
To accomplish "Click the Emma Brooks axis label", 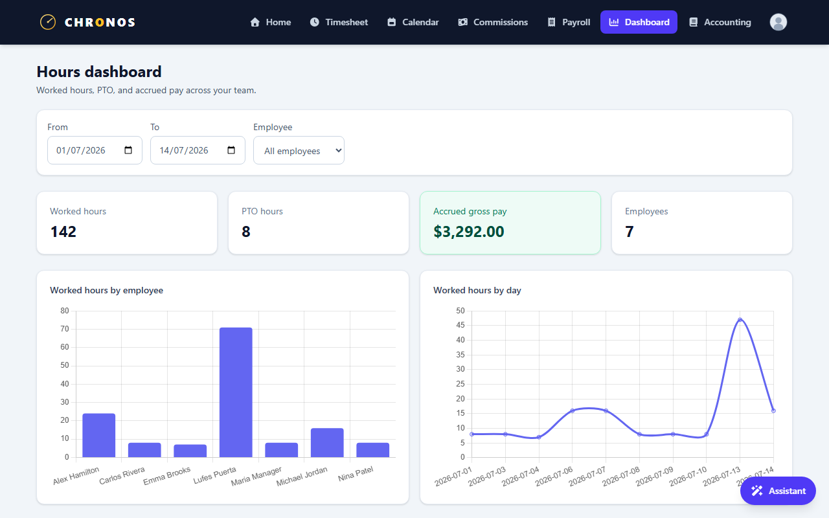I will [167, 477].
